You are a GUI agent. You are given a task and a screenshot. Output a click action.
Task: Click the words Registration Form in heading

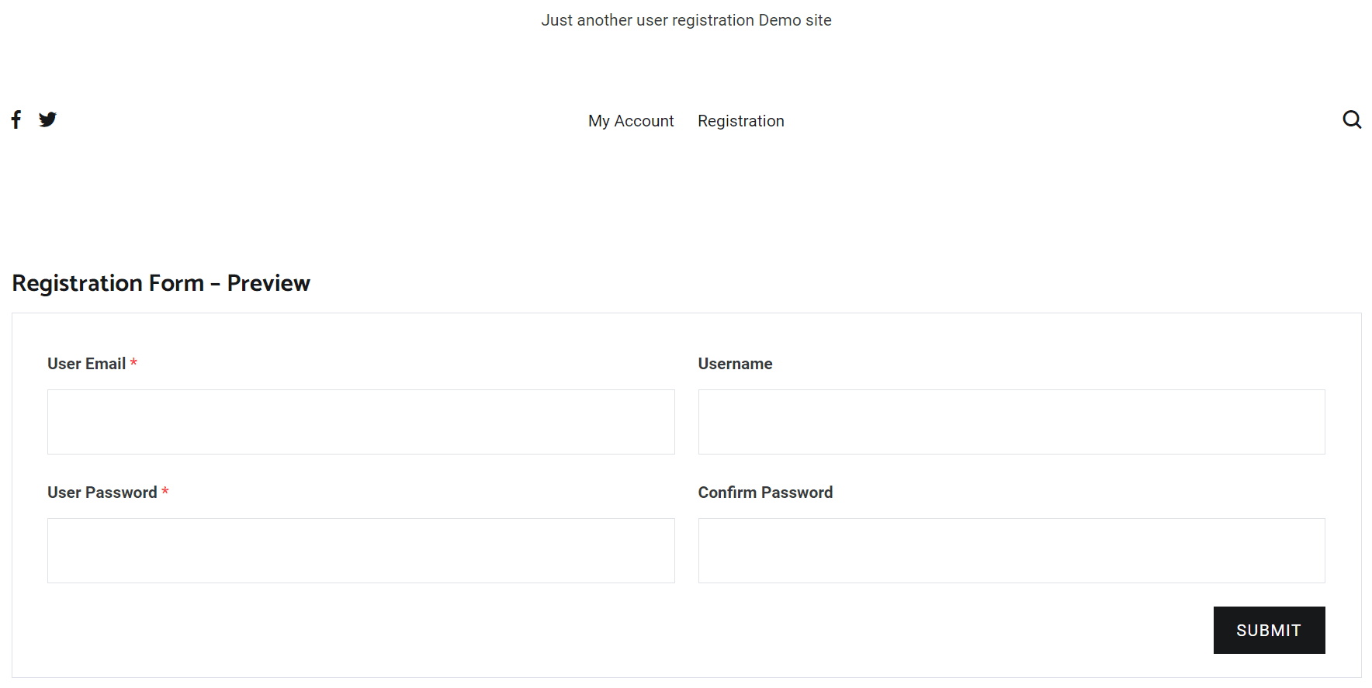(x=108, y=283)
